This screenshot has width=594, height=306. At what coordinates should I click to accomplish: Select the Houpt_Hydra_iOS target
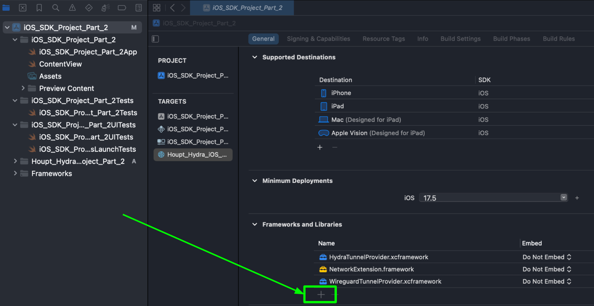click(x=193, y=155)
